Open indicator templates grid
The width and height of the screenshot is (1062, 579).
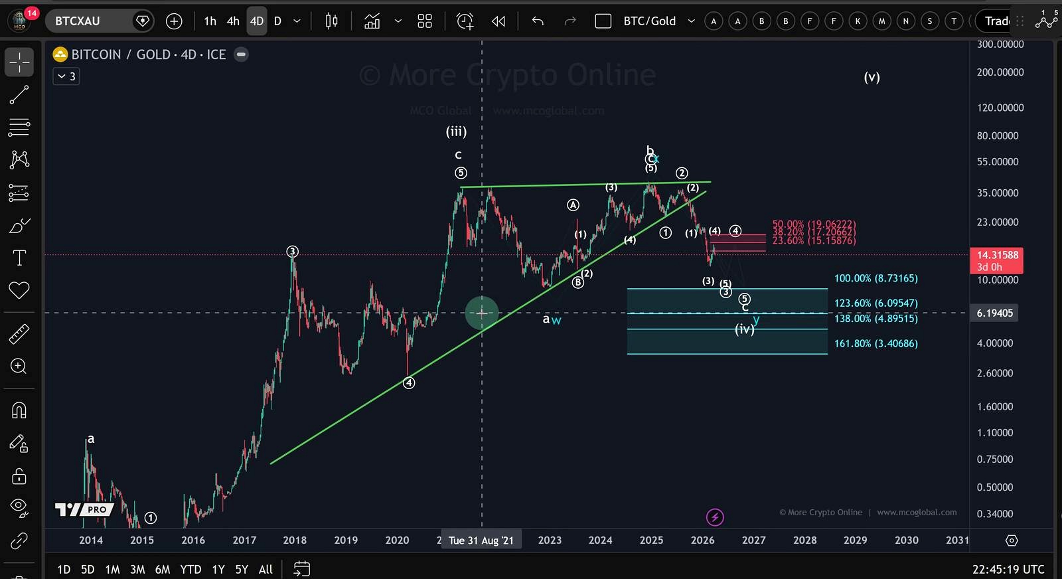click(x=425, y=21)
